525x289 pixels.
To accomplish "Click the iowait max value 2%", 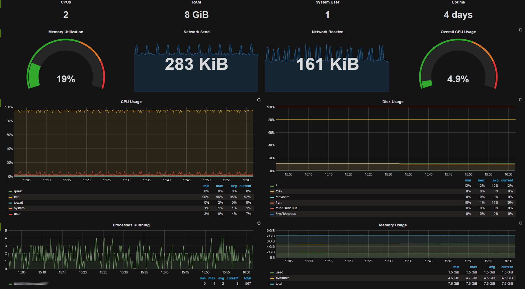I will tap(220, 203).
